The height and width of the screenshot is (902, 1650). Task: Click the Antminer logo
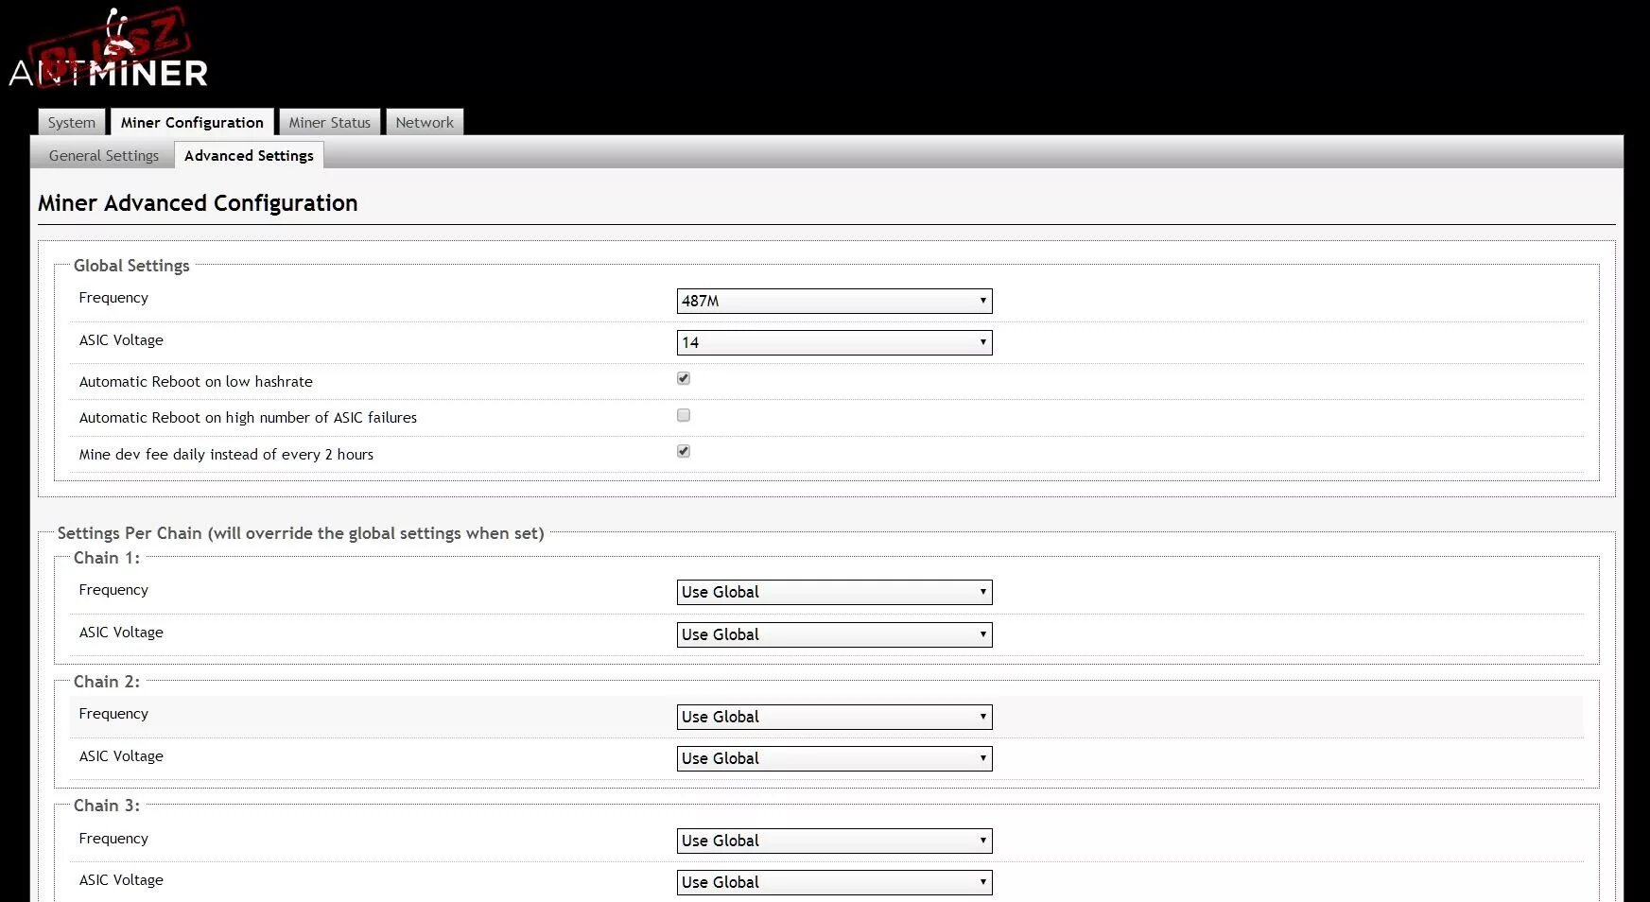(x=108, y=49)
